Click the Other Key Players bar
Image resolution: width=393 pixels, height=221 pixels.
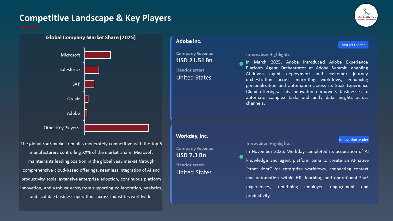point(116,128)
